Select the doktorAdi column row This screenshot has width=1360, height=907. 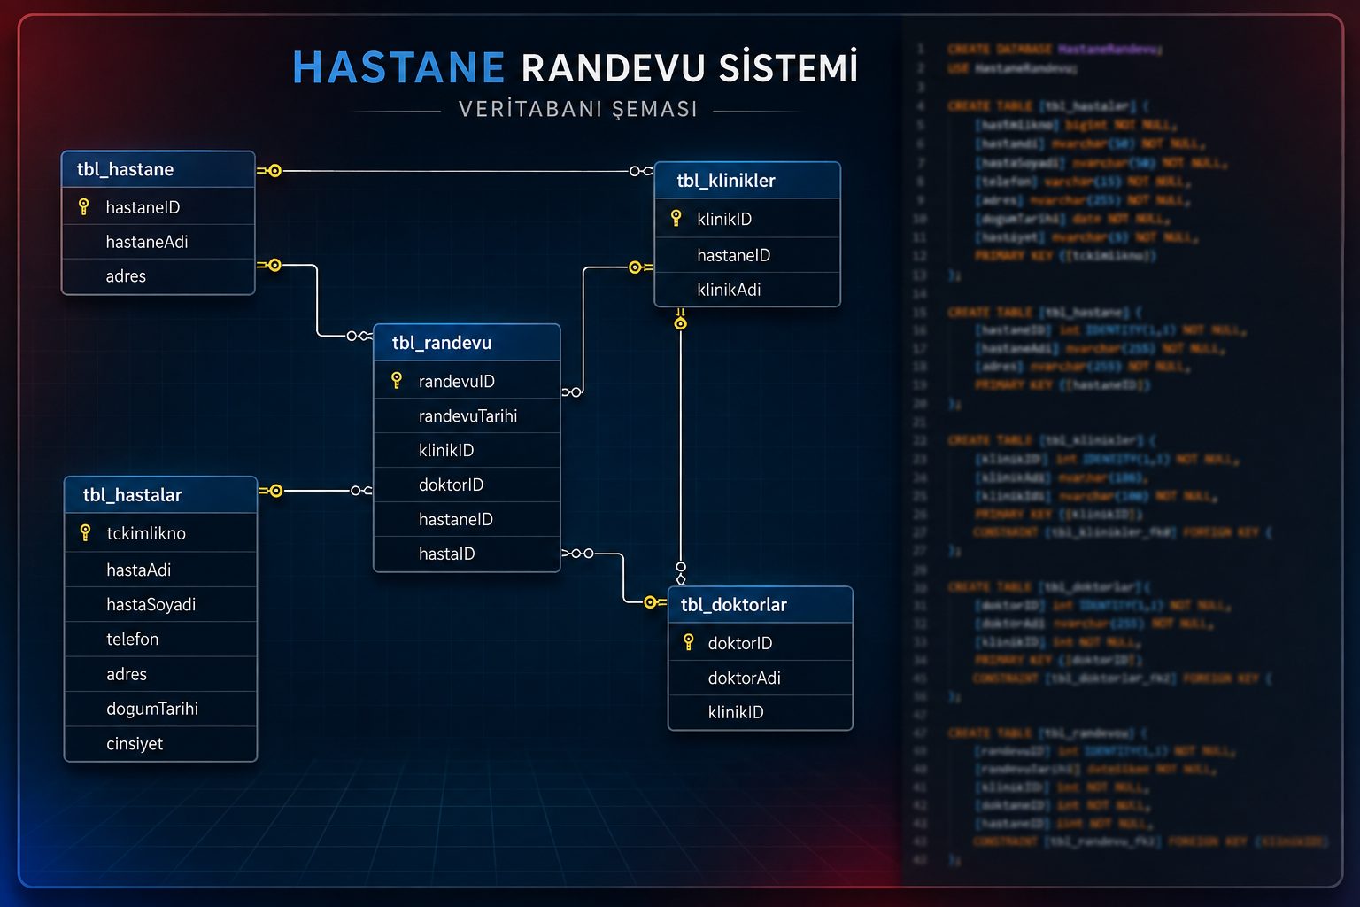(x=761, y=678)
